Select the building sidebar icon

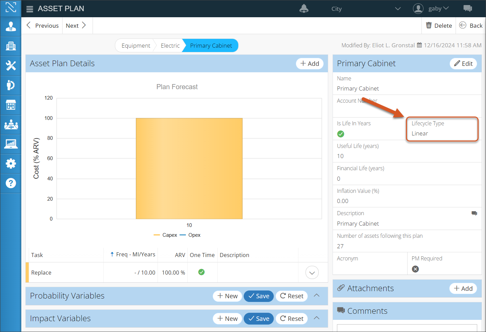pyautogui.click(x=11, y=46)
